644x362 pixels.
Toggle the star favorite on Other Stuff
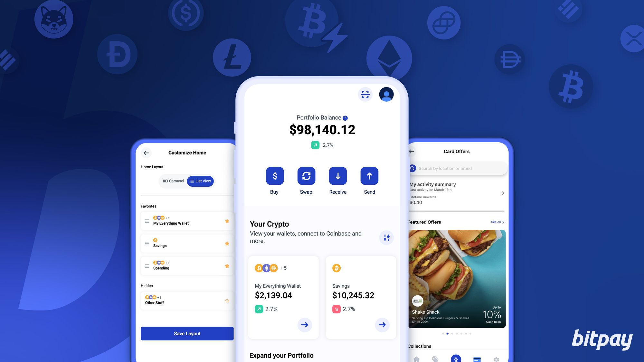pyautogui.click(x=227, y=300)
